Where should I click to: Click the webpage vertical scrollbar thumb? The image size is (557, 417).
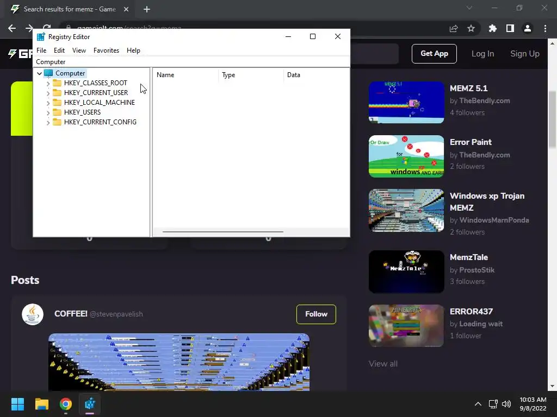point(552,119)
